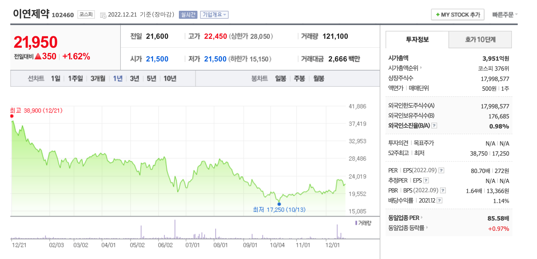
Task: Select the 3개월 line chart period
Action: [x=98, y=78]
